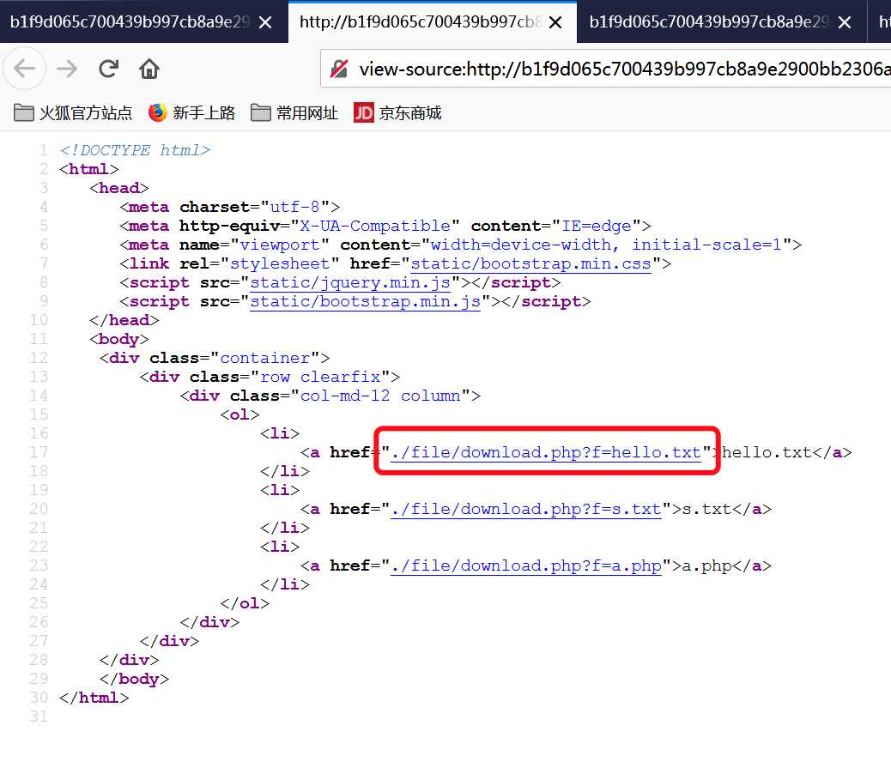Viewport: 891px width, 774px height.
Task: Click the class "container" value
Action: click(x=264, y=358)
